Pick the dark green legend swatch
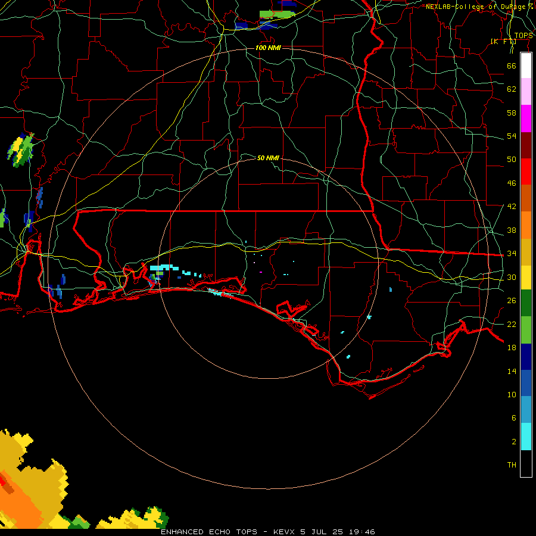The height and width of the screenshot is (536, 536). point(526,303)
